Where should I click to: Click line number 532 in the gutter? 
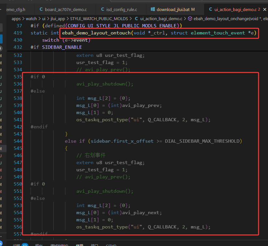18,55
